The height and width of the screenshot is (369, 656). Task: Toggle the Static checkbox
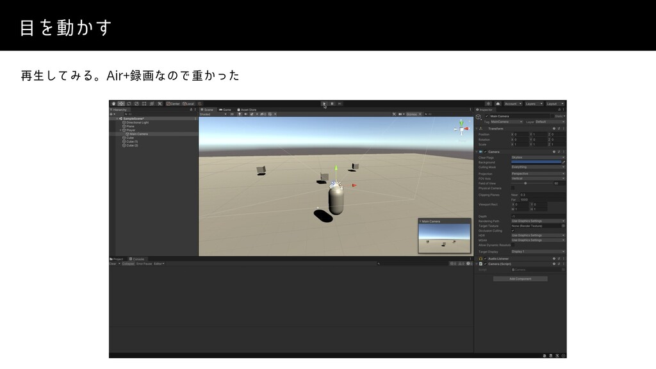coord(552,117)
